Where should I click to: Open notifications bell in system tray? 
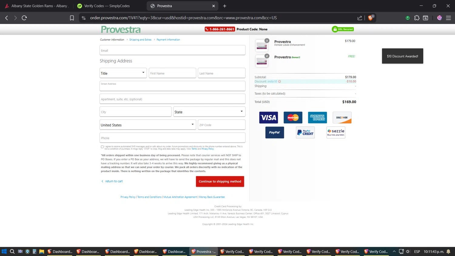click(448, 251)
